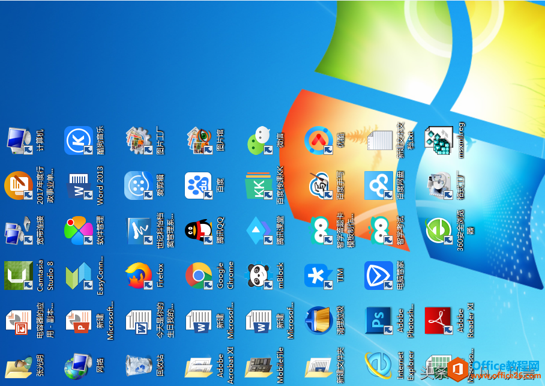Viewport: 545px width, 386px height.
Task: Pick the 百度手写 handwriting shortcut
Action: (x=320, y=185)
